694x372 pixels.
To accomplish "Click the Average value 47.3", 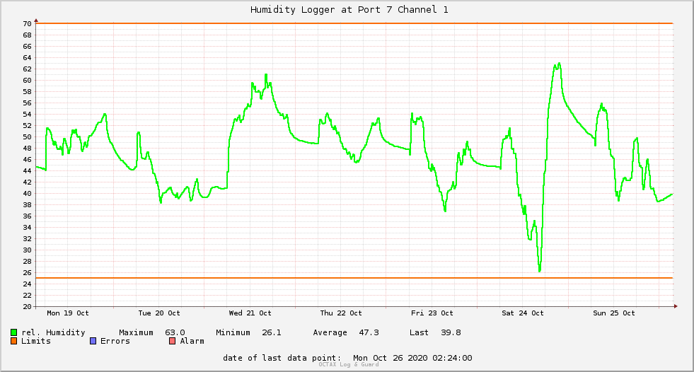I will click(369, 332).
